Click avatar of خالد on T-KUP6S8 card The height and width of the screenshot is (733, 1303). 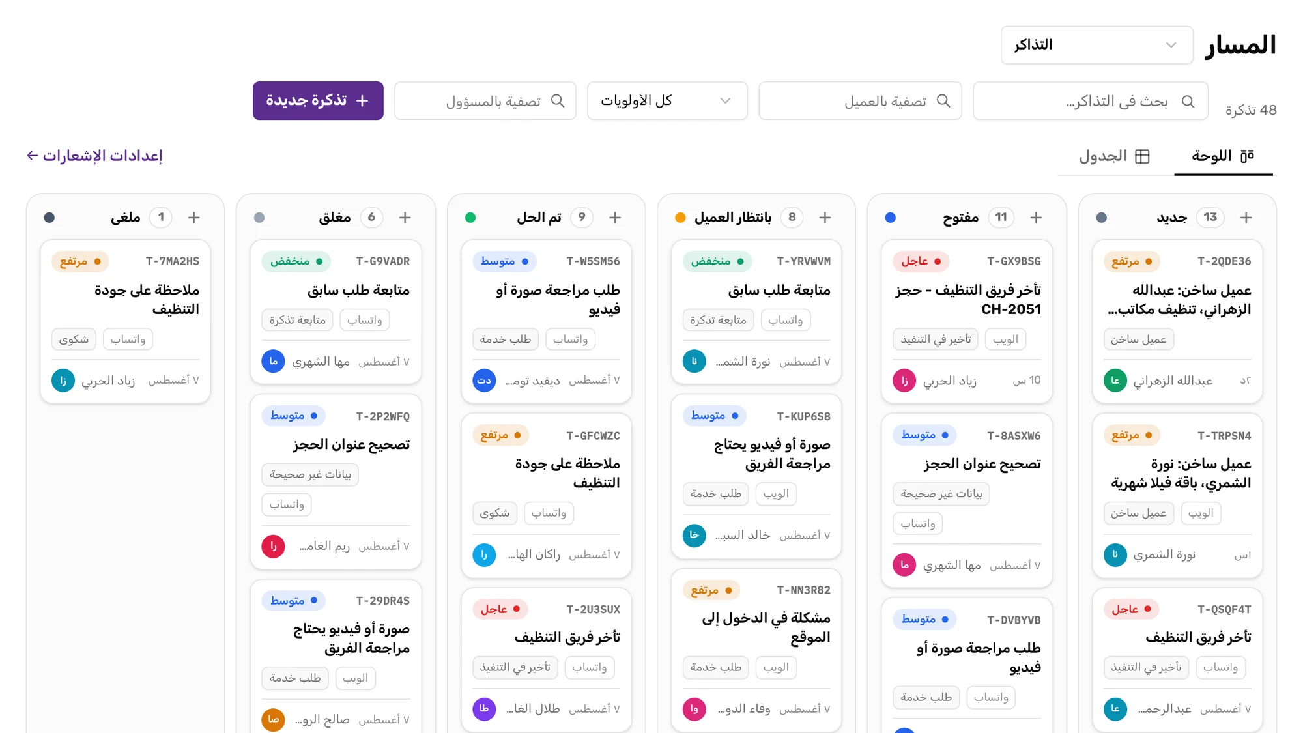pyautogui.click(x=694, y=535)
